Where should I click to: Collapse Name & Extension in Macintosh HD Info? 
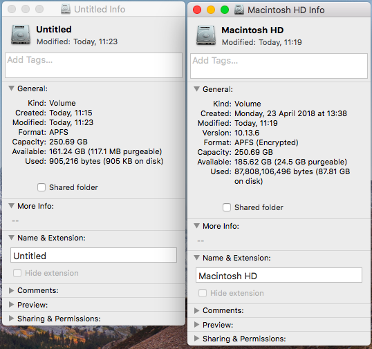[196, 258]
